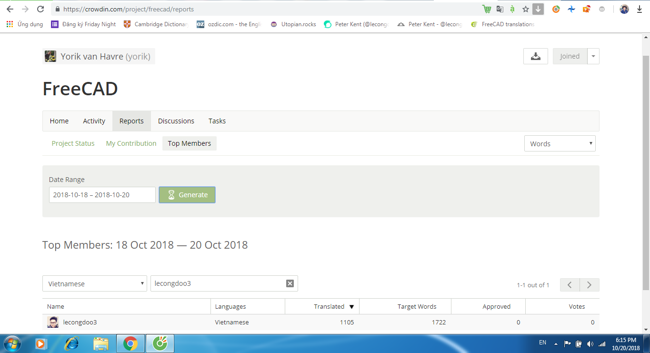The width and height of the screenshot is (650, 353).
Task: Click the orange circular extension icon
Action: [556, 9]
